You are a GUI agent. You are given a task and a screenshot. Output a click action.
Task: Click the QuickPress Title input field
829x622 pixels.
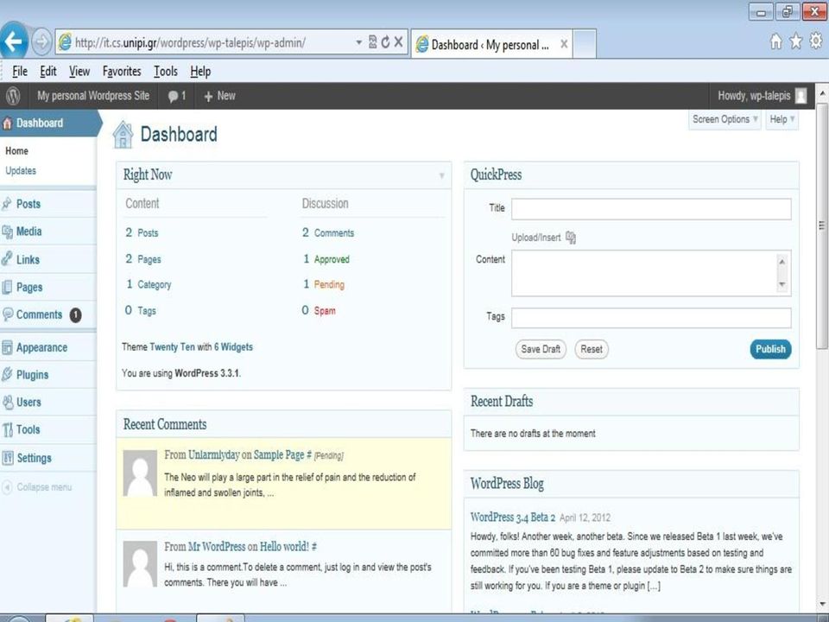[651, 209]
